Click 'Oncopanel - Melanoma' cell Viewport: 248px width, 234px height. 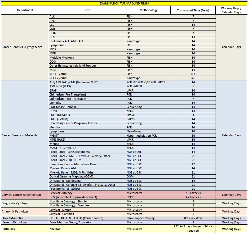click(x=87, y=181)
